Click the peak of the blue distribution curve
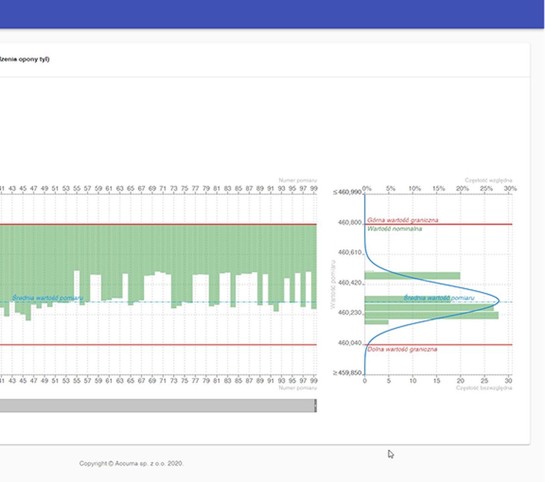This screenshot has width=545, height=482. pos(499,302)
